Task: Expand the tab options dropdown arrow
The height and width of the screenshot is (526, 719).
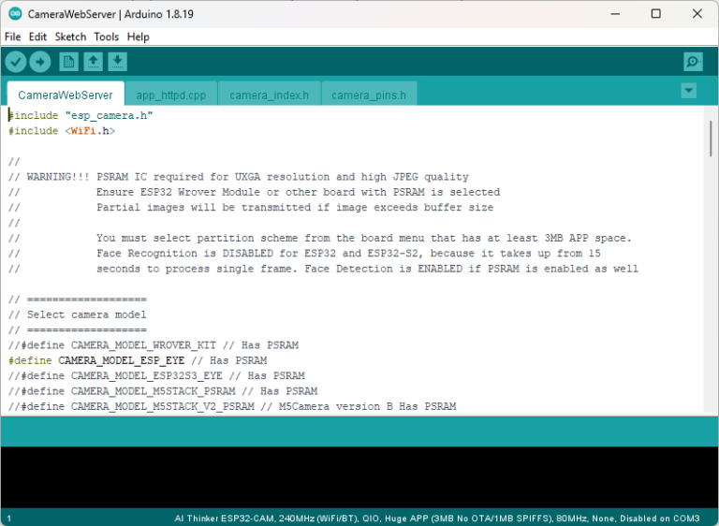Action: 689,91
